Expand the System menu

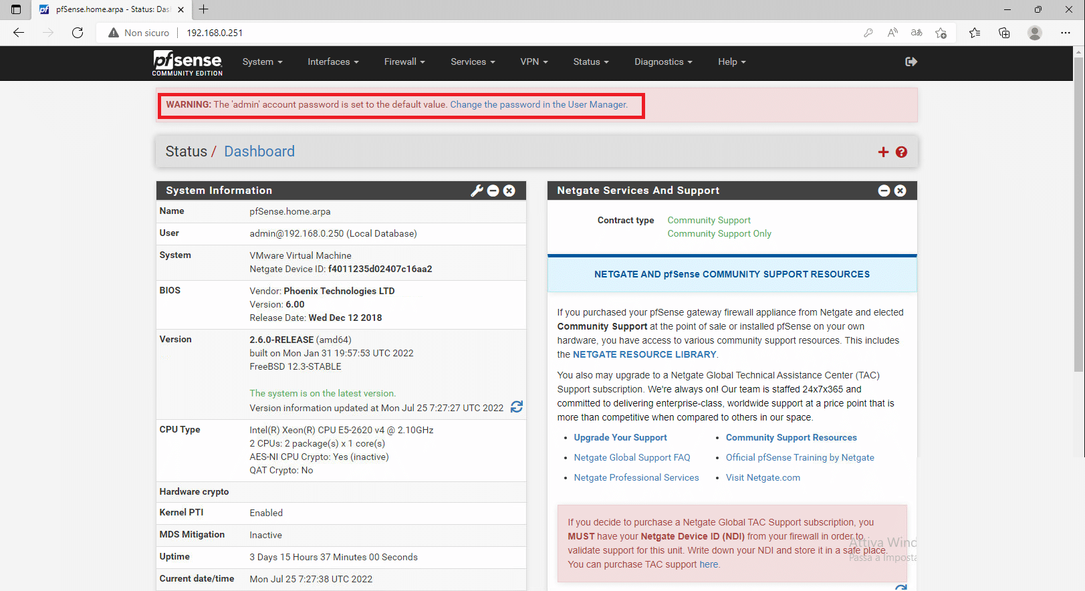263,62
